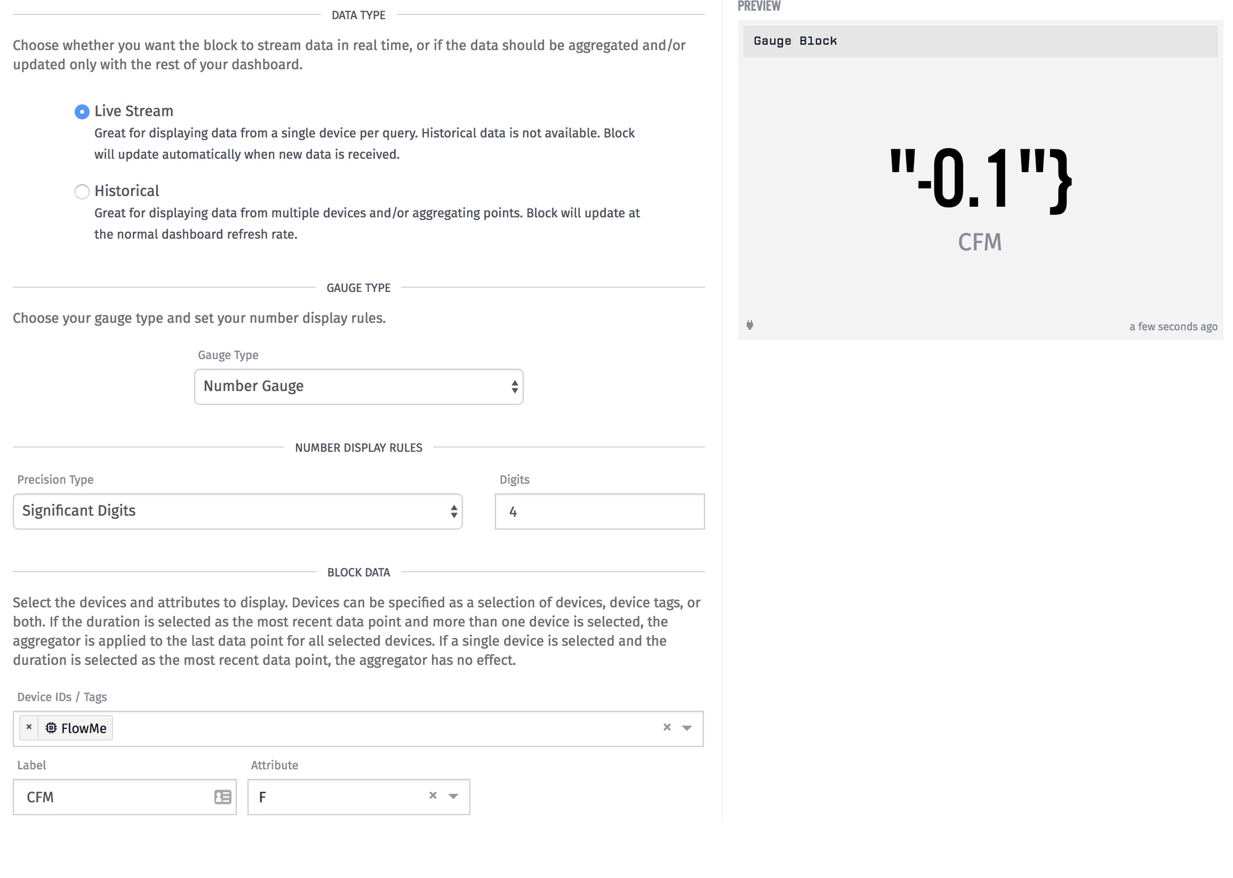Click the Gauge Block preview header
The image size is (1233, 878).
click(x=979, y=41)
